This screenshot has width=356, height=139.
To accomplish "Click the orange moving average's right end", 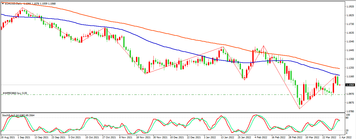I will [339, 69].
